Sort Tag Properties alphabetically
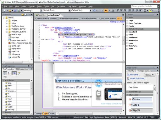The height and width of the screenshot is (120, 161). pyautogui.click(x=9, y=73)
